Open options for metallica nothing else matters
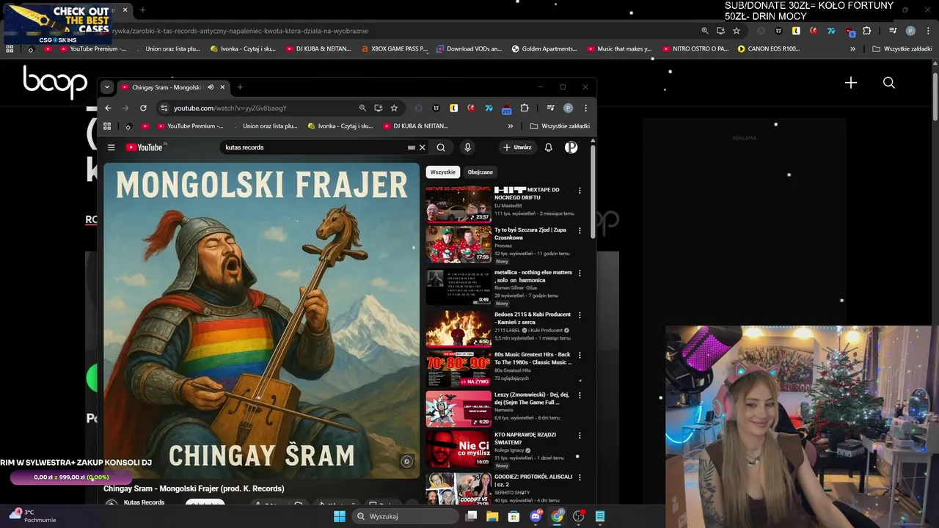 point(580,273)
